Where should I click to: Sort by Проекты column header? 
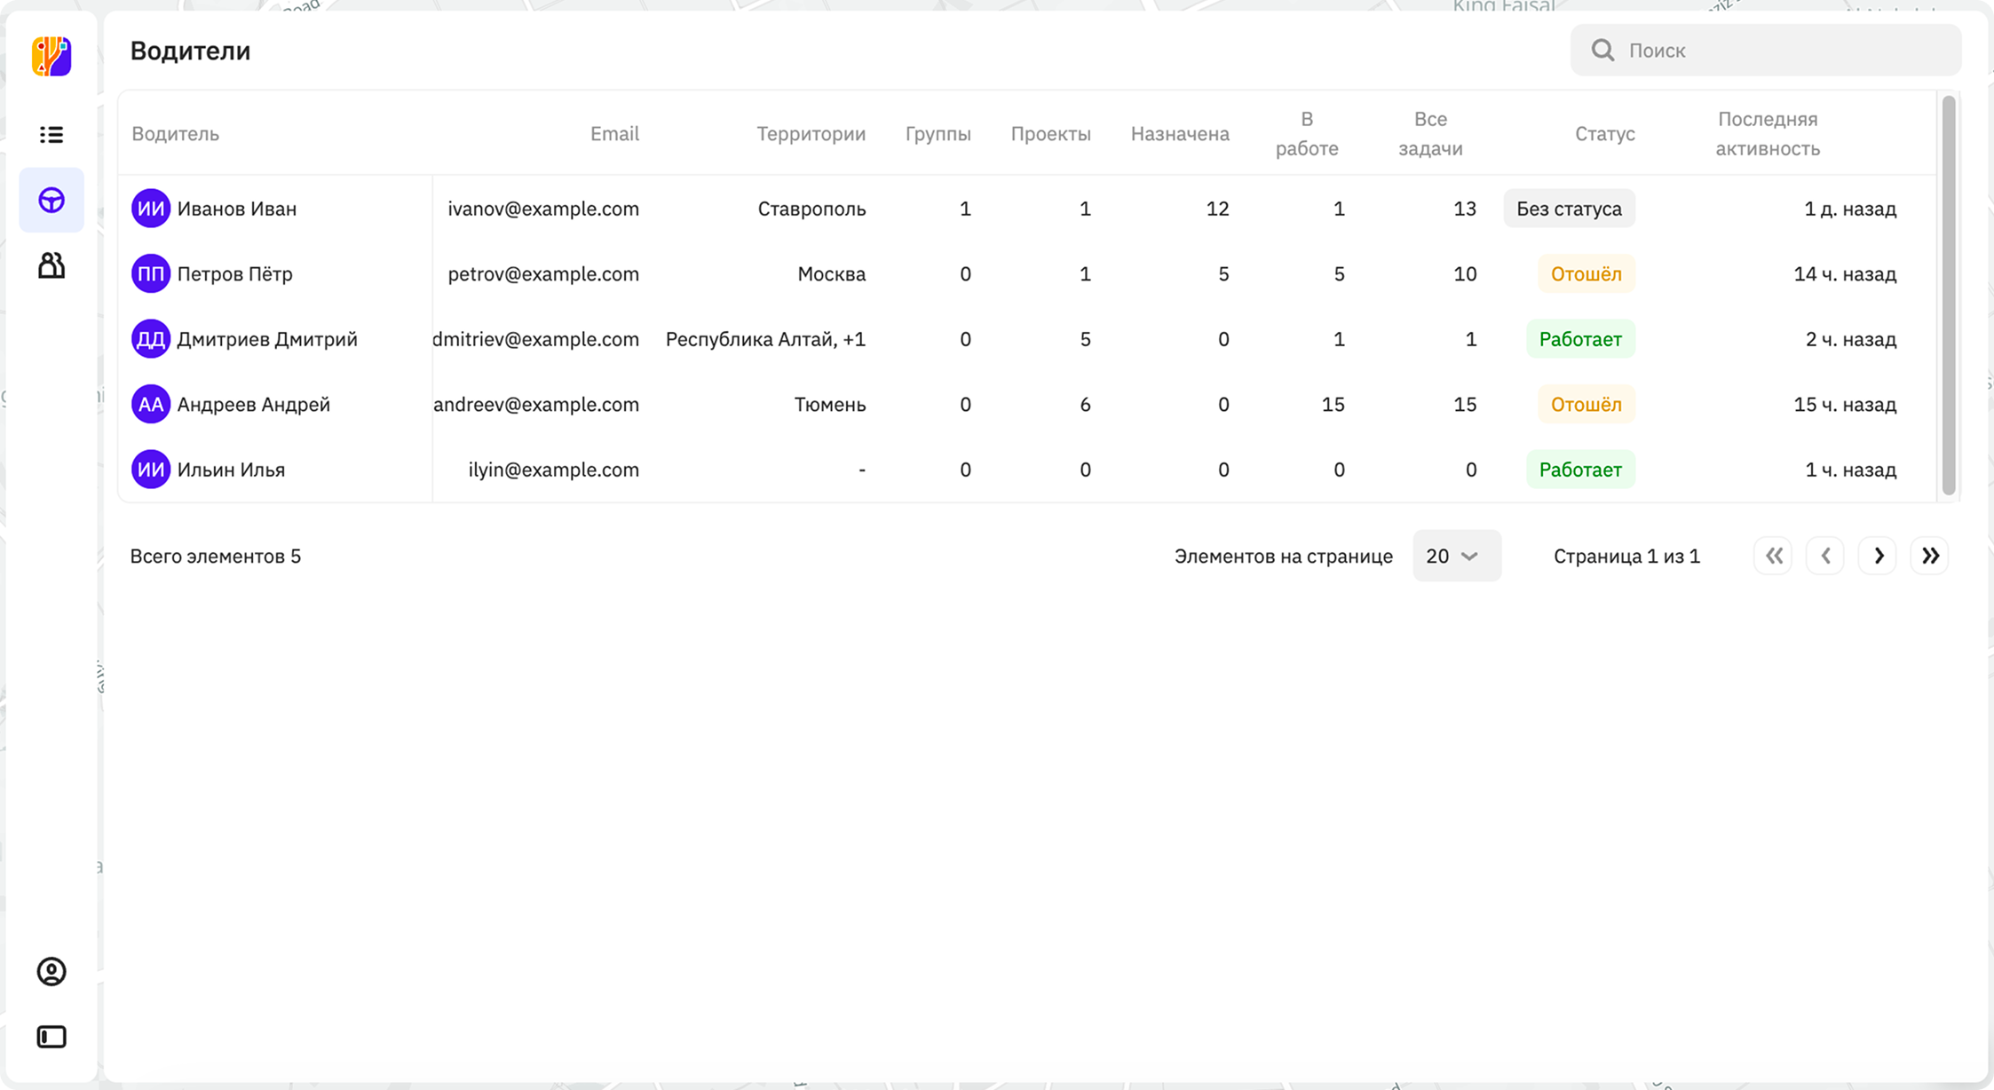click(x=1050, y=134)
